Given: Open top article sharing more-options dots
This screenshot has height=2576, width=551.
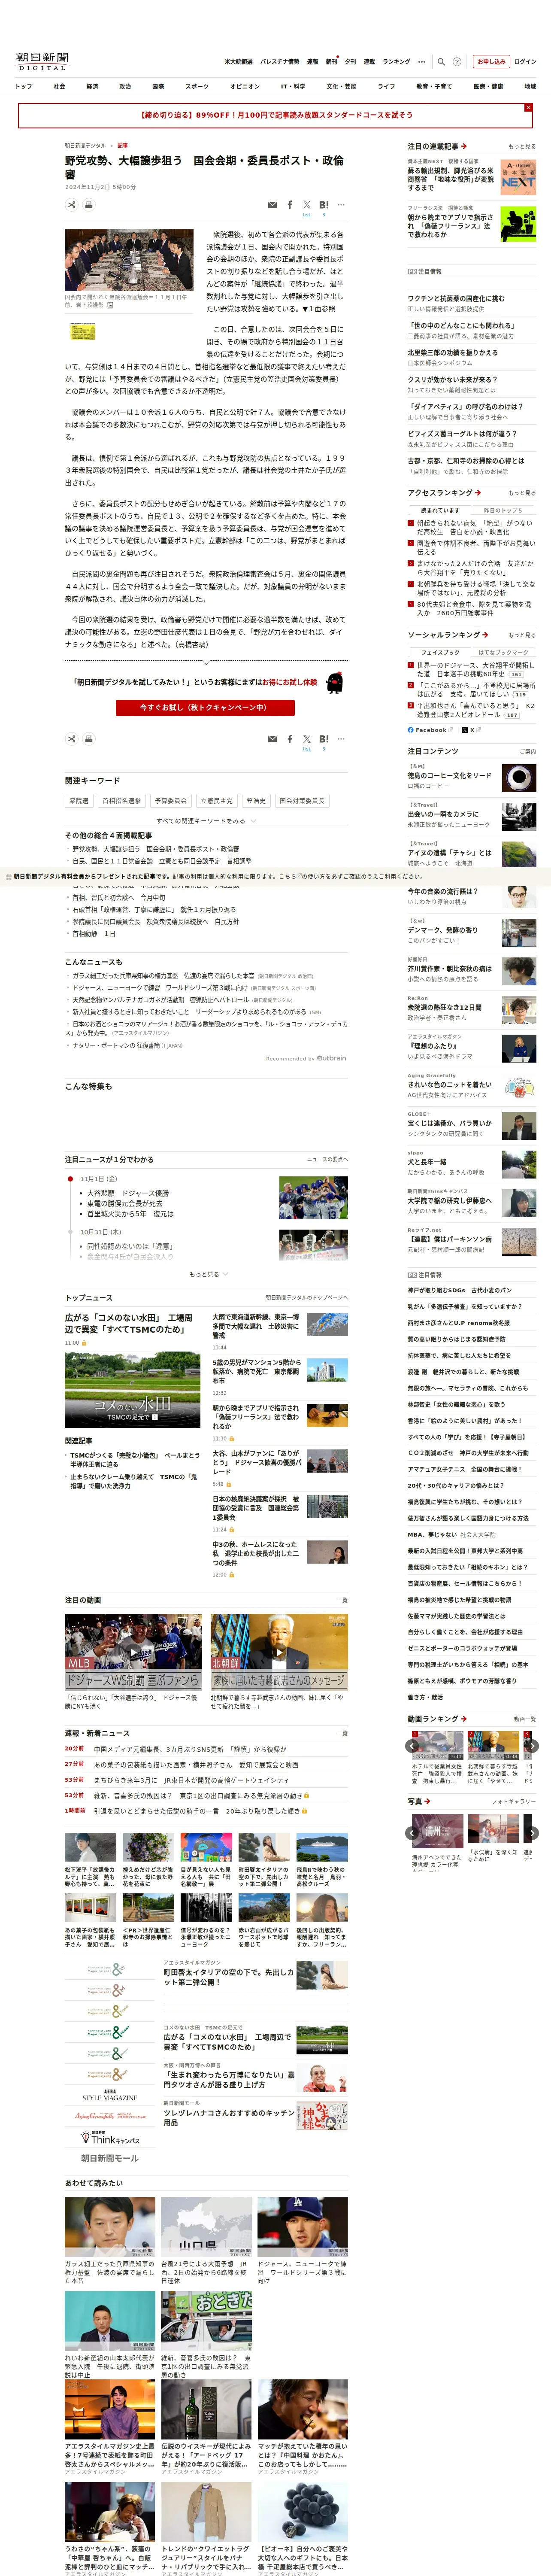Looking at the screenshot, I should coord(341,205).
